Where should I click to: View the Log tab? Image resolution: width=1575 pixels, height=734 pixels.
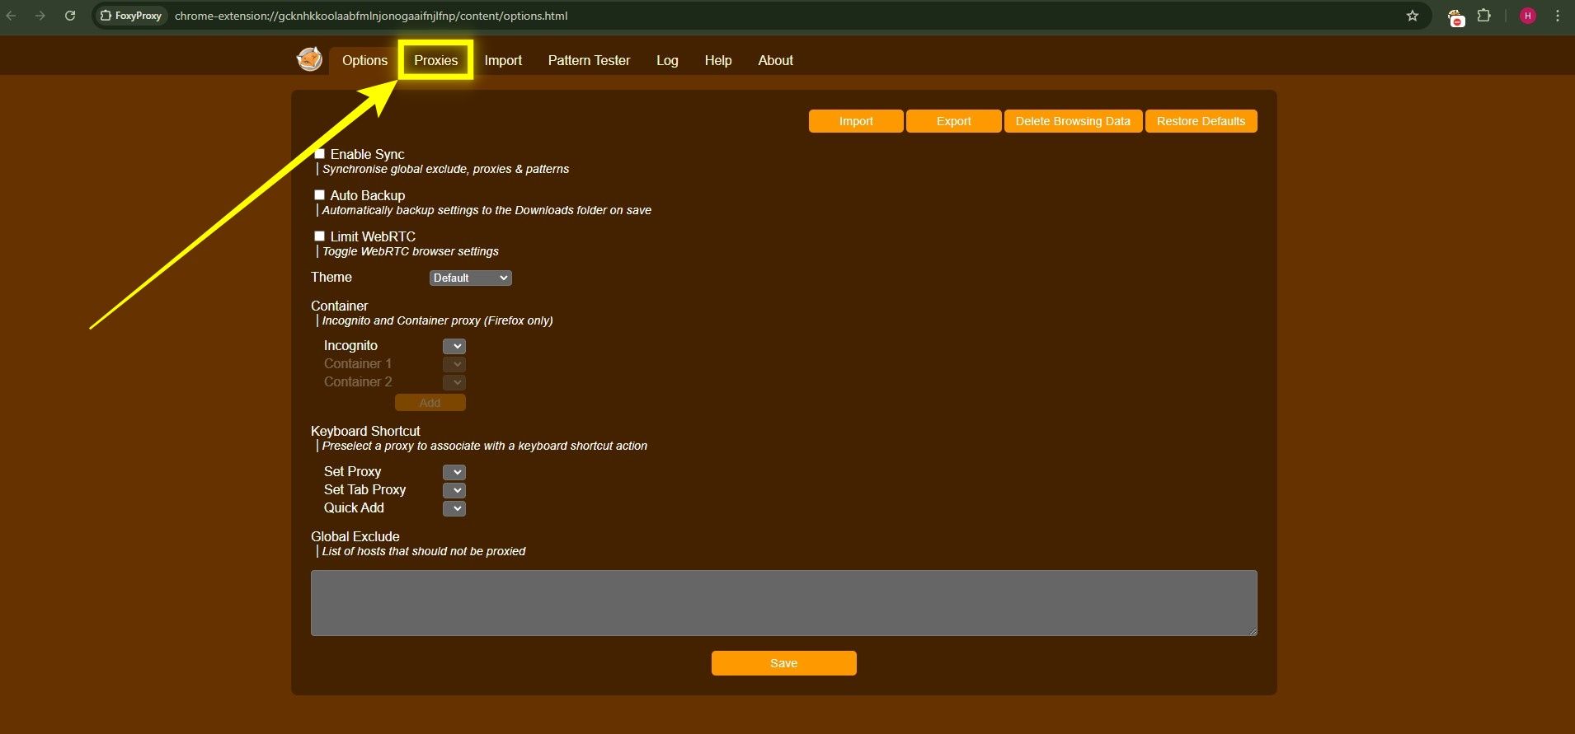pos(667,60)
